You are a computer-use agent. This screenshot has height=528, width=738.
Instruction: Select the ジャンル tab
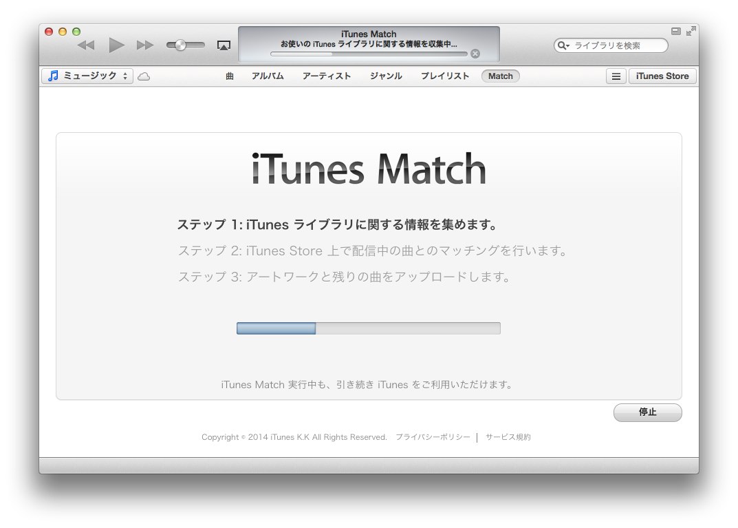click(x=386, y=76)
